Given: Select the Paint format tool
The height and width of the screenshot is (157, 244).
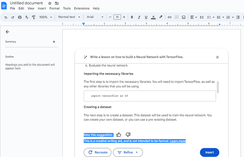Looking at the screenshot, I should pos(33,17).
